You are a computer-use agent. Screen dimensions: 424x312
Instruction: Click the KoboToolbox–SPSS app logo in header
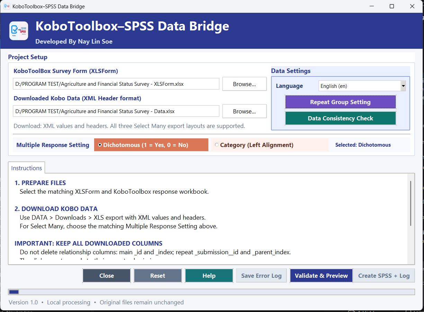pos(19,31)
